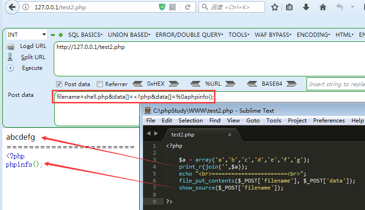Open the QR code icon in address bar
Screen dimensions: 365x210
click(x=172, y=7)
